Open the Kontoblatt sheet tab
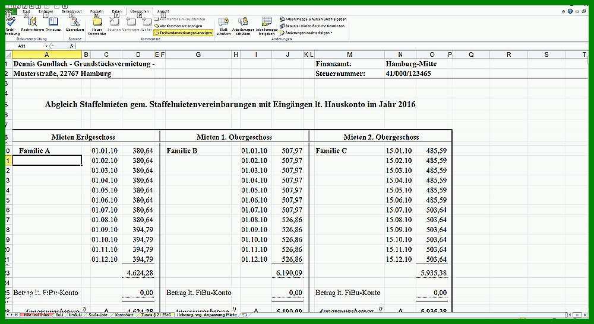The image size is (594, 324). coord(124,315)
